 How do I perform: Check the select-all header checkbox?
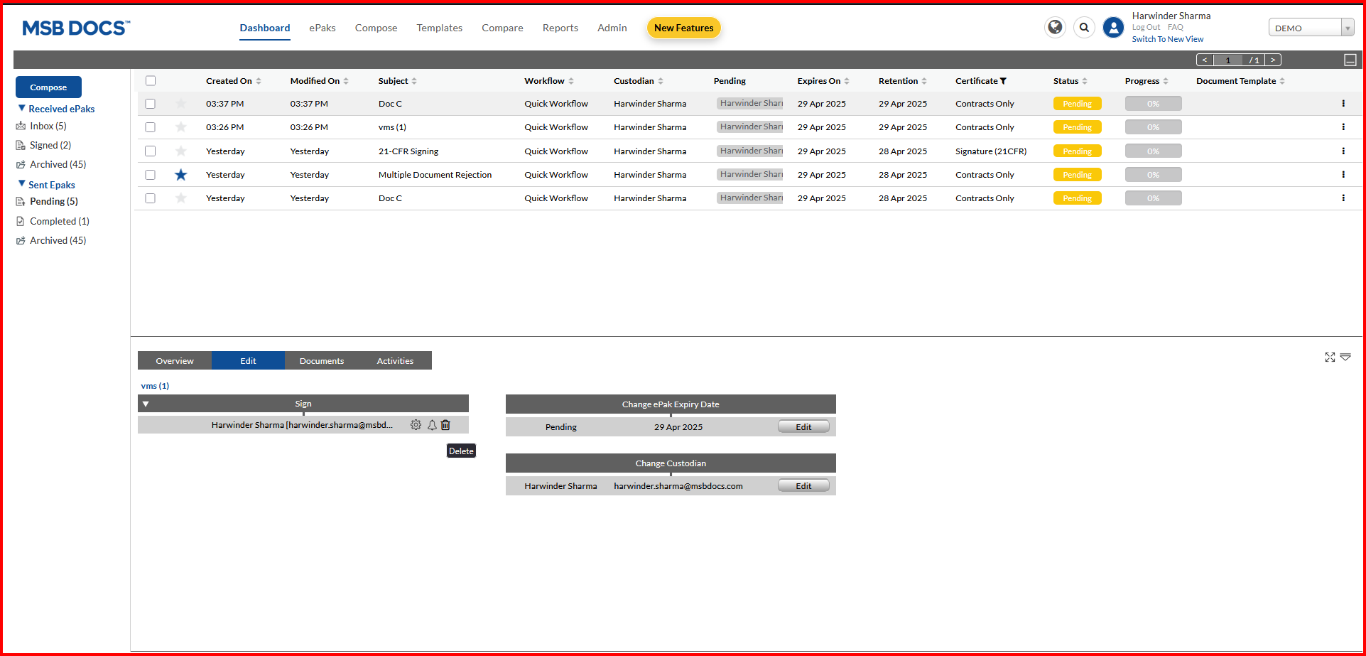click(151, 81)
